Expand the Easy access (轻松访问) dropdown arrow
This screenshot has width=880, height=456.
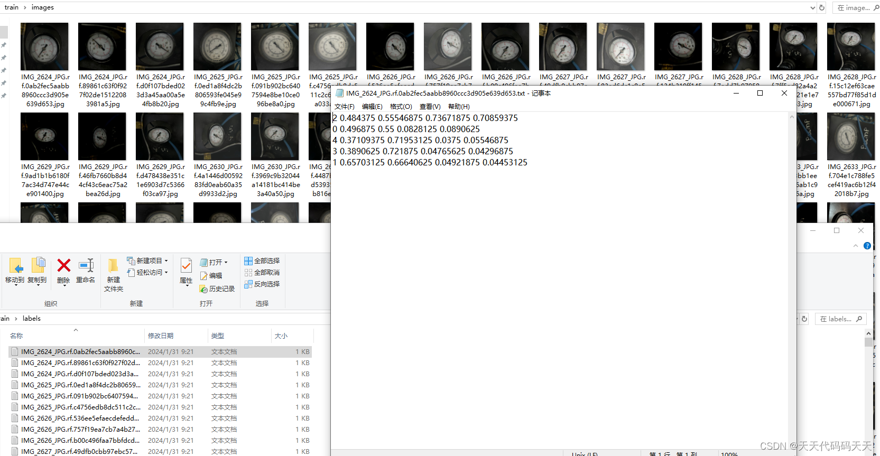(x=166, y=273)
